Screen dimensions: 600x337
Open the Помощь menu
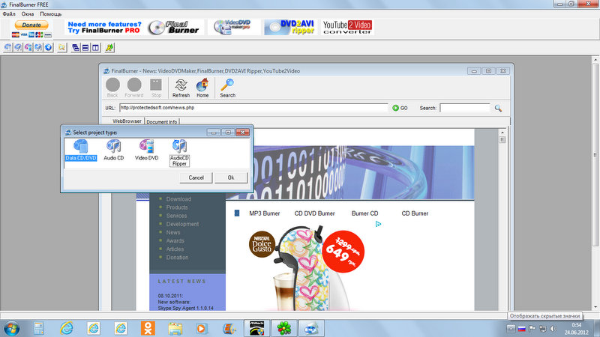50,13
